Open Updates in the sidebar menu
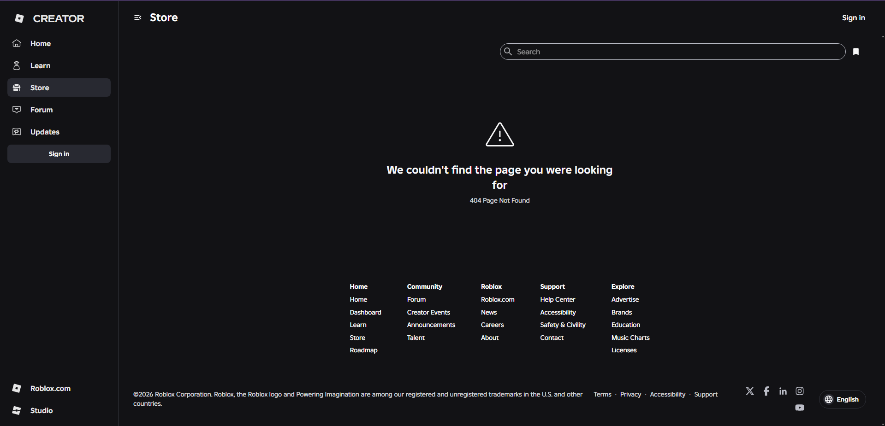The width and height of the screenshot is (885, 426). tap(59, 132)
